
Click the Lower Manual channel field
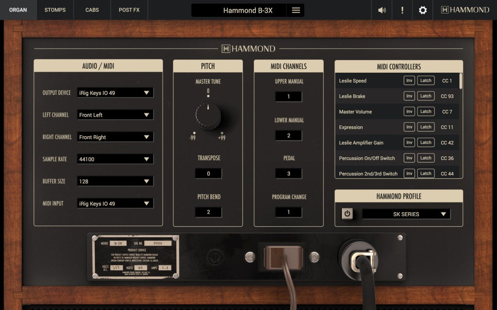pyautogui.click(x=288, y=136)
